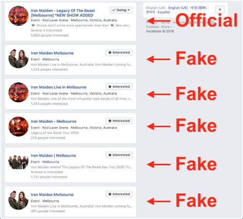243x219 pixels.
Task: Click thumbnail of last Iron Maiden Melbourne event
Action: point(18,200)
